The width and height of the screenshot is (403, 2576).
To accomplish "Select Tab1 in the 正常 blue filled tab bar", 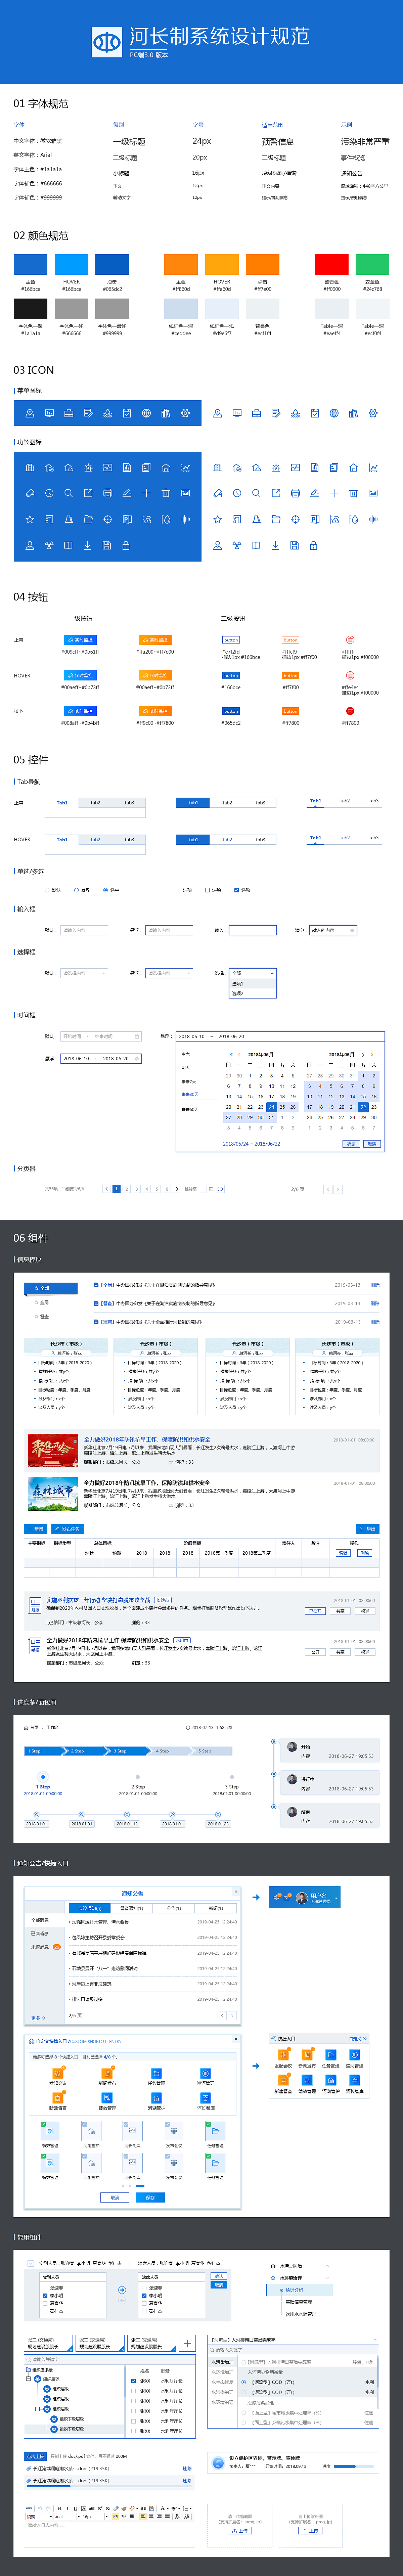I will click(193, 803).
